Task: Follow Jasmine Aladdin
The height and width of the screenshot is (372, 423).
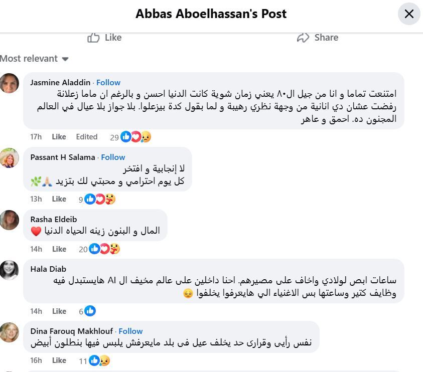Action: tap(108, 82)
